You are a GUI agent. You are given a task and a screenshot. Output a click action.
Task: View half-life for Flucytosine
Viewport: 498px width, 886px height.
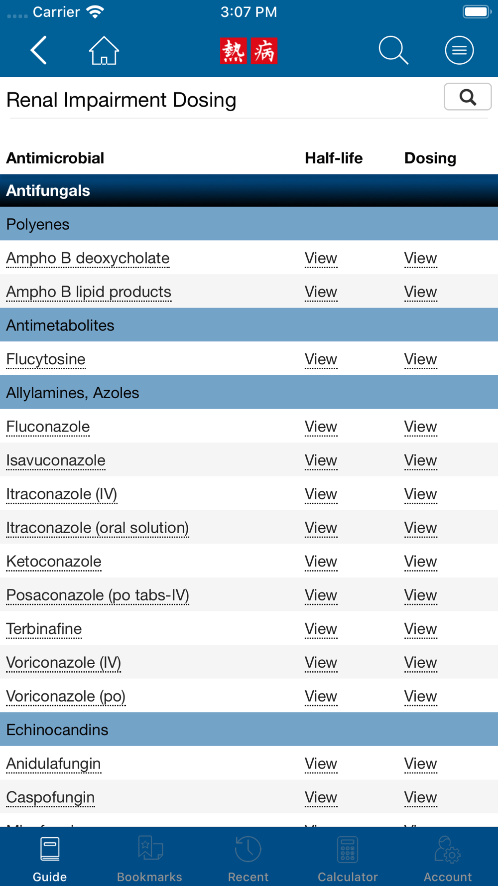tap(321, 359)
